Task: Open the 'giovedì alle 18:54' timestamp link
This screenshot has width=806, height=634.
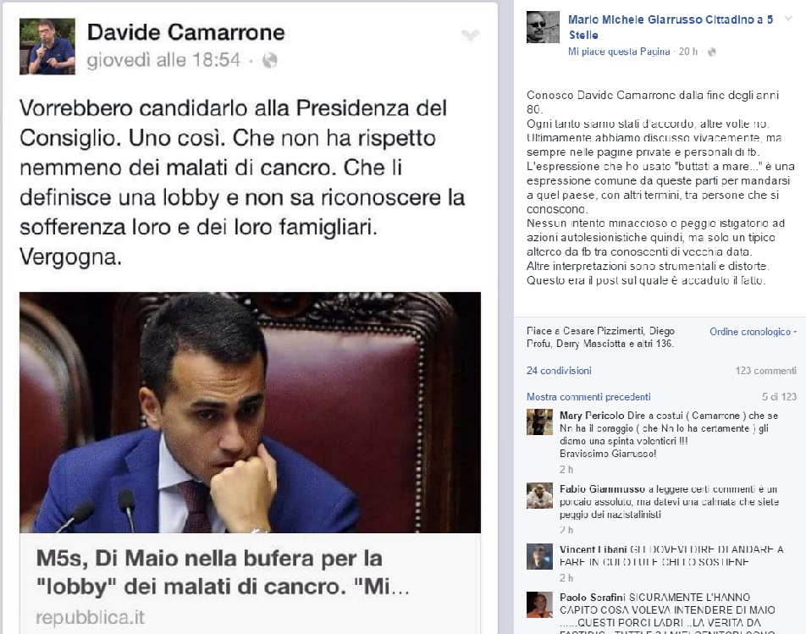Action: [x=163, y=60]
